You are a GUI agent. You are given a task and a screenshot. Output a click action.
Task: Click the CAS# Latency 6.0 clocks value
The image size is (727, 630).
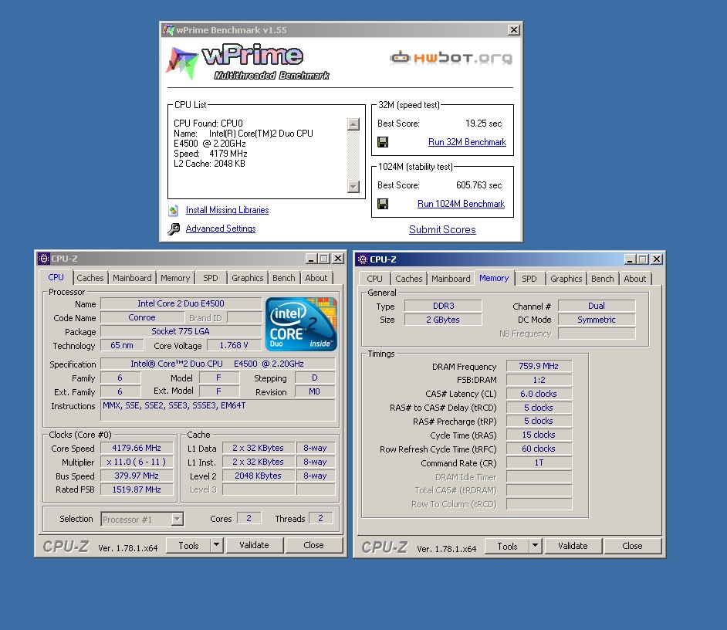pyautogui.click(x=539, y=394)
